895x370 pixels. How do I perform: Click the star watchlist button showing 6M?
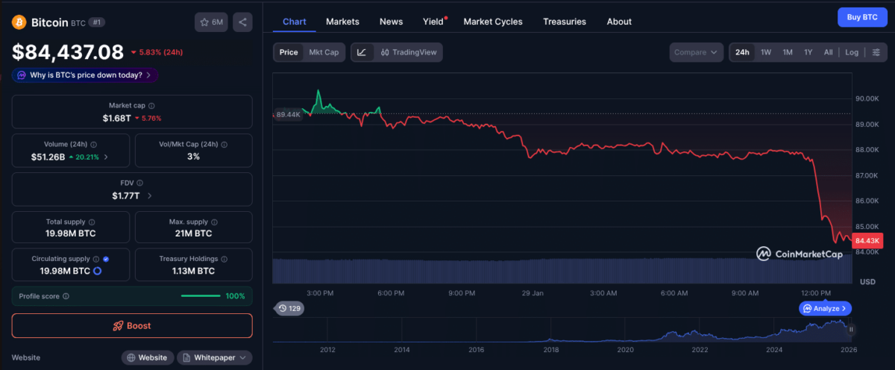[x=211, y=22]
